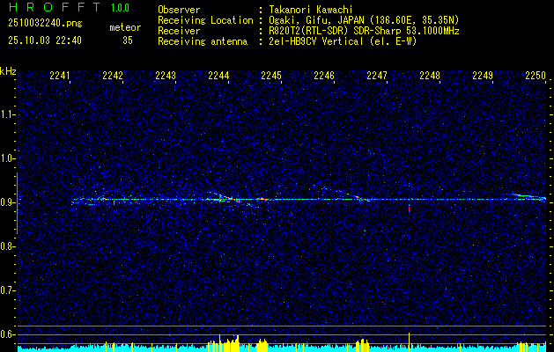Click observer name Takanori Kawachi
This screenshot has width=554, height=352.
[x=310, y=10]
